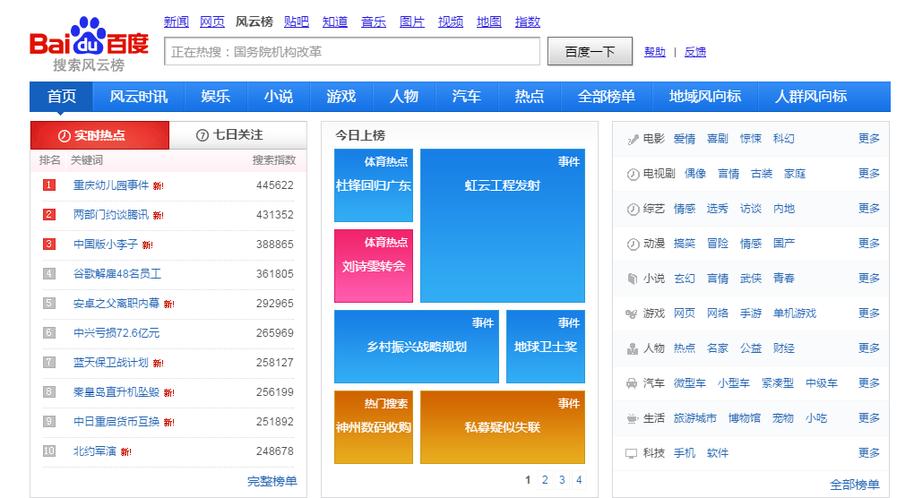Open the 娱乐 navigation menu item
Viewport: 914px width, 498px height.
[x=215, y=97]
